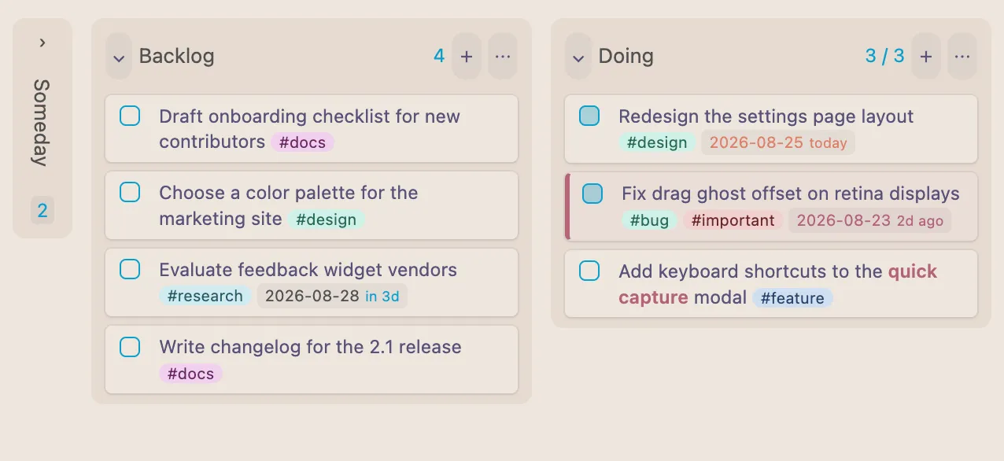This screenshot has height=461, width=1004.
Task: Collapse the Backlog column
Action: point(119,57)
